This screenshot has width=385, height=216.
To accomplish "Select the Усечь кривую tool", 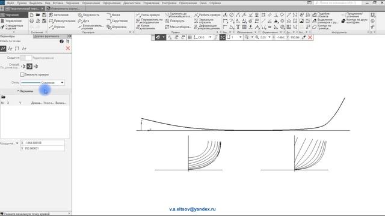I will click(x=148, y=15).
